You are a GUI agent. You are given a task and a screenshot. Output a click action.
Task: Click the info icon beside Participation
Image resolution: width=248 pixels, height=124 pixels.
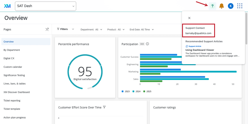(x=147, y=44)
